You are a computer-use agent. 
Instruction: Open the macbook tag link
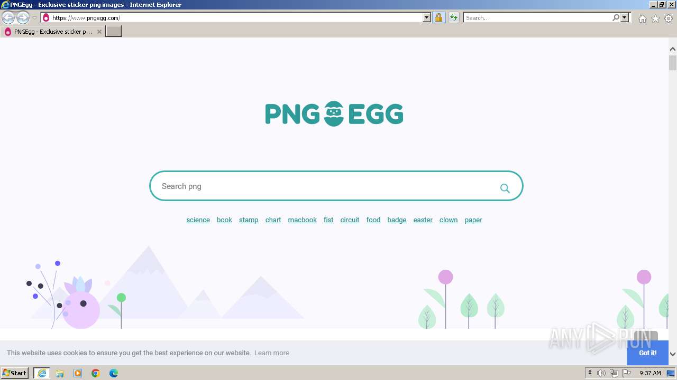(303, 220)
